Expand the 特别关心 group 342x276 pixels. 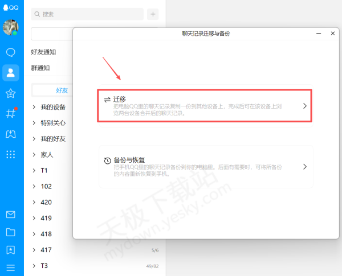[x=52, y=123]
